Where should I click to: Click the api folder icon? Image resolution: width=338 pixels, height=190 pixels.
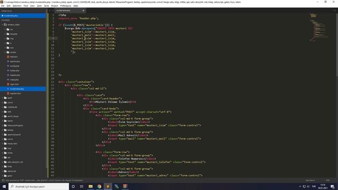coord(5,157)
